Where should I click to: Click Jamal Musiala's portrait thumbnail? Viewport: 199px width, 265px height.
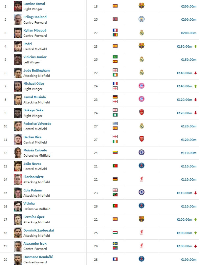tap(18, 99)
